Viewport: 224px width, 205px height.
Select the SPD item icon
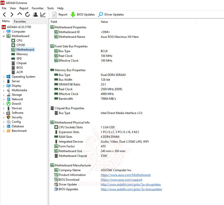tap(13, 59)
